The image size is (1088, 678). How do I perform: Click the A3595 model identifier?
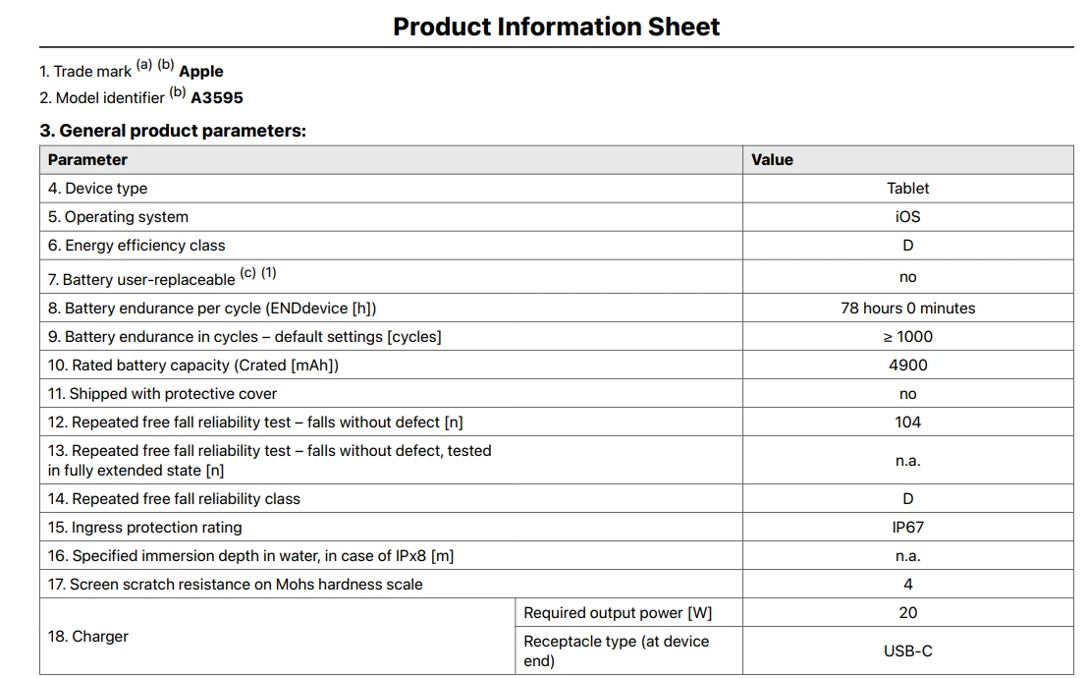217,98
